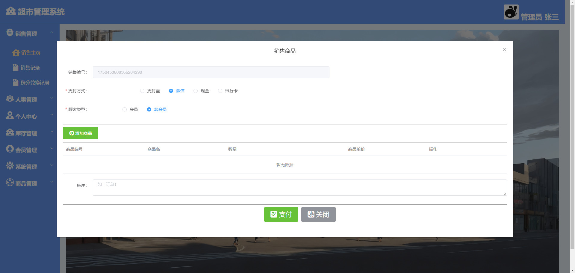Click the 销售管理 shield icon
Image resolution: width=575 pixels, height=273 pixels.
[10, 33]
